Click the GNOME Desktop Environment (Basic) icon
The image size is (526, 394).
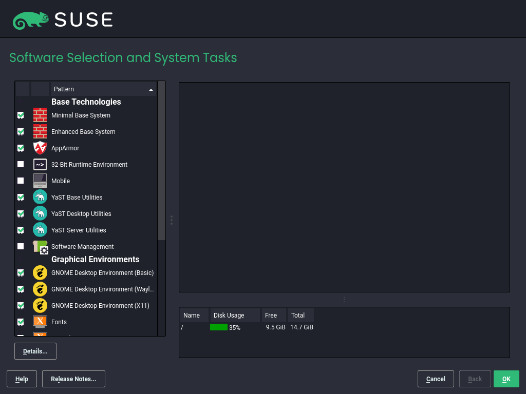(x=40, y=273)
